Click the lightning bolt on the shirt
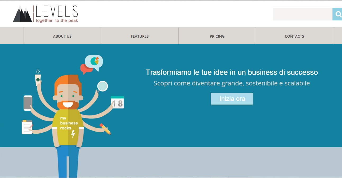 click(x=73, y=134)
